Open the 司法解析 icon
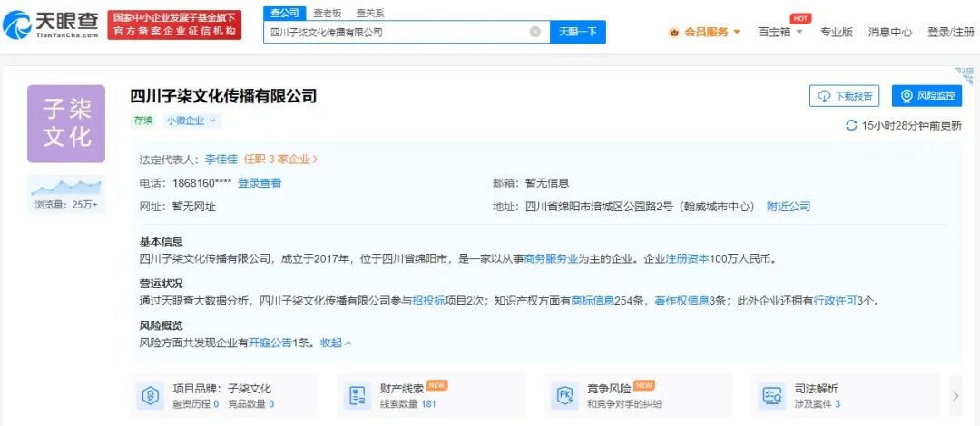Screen dimensions: 980x426 [x=773, y=395]
